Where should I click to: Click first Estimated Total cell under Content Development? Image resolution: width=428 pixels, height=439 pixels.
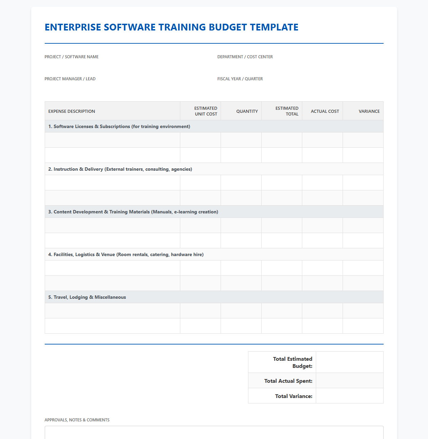[x=282, y=225]
